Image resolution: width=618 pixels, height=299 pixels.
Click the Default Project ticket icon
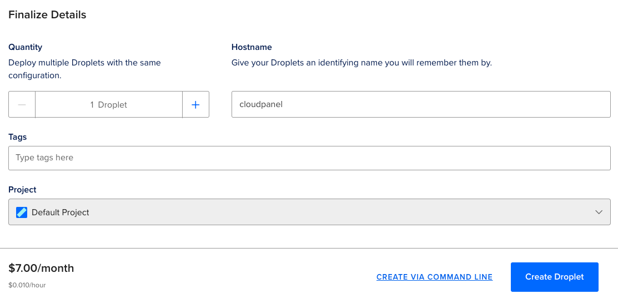click(x=22, y=212)
